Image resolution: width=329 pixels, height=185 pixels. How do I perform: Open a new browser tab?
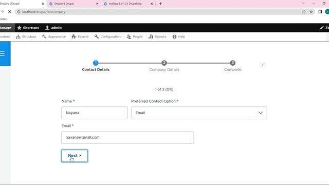click(160, 4)
